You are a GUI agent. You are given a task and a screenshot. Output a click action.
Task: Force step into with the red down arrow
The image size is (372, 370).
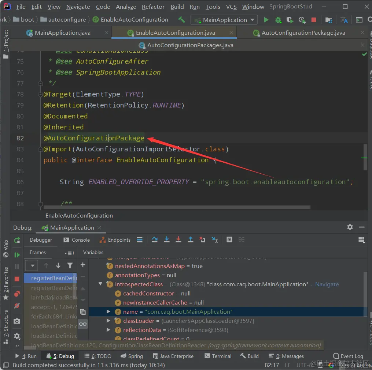click(178, 239)
